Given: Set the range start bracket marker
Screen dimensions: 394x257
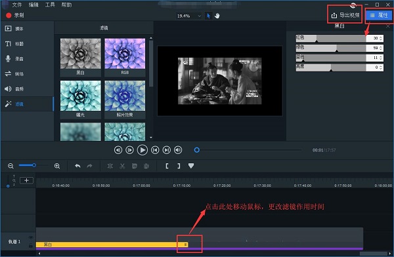Looking at the screenshot, I should [x=167, y=166].
